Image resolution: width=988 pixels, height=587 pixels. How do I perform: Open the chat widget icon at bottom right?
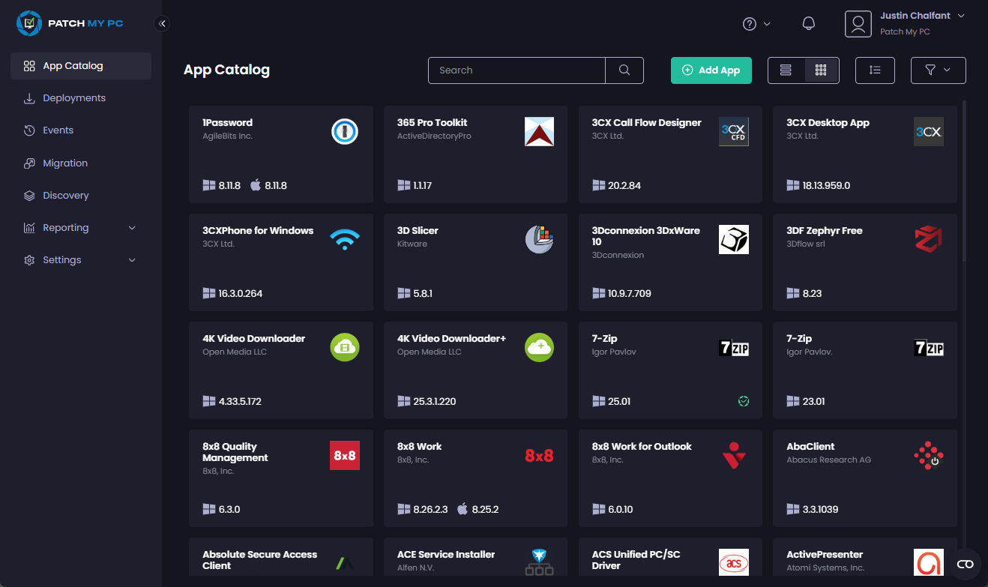coord(965,564)
